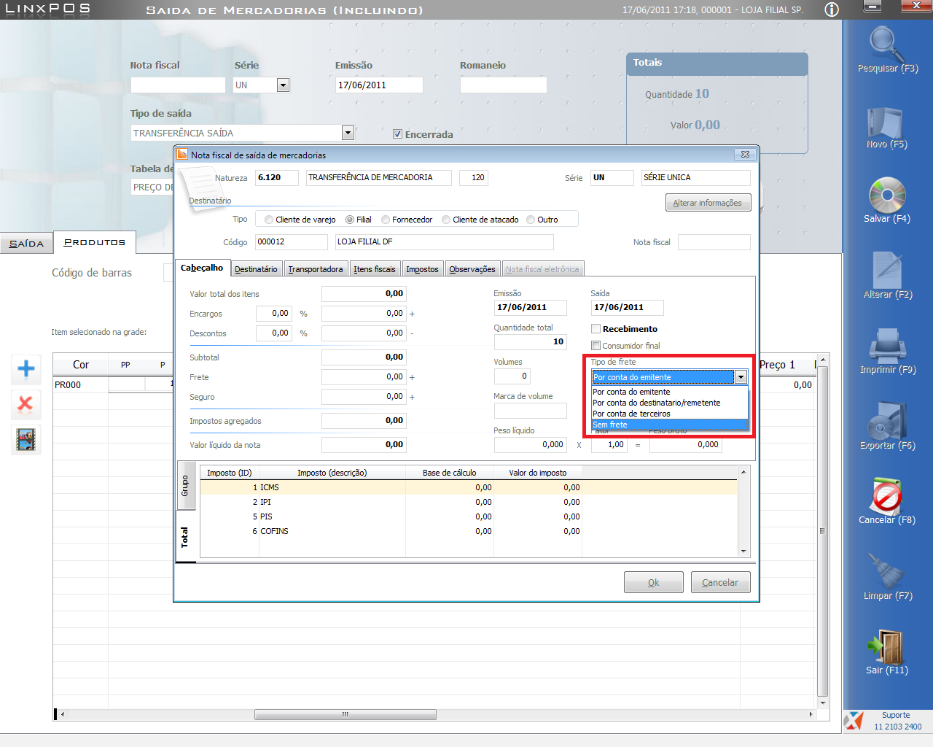
Task: Open the Impostos tab
Action: coord(422,269)
